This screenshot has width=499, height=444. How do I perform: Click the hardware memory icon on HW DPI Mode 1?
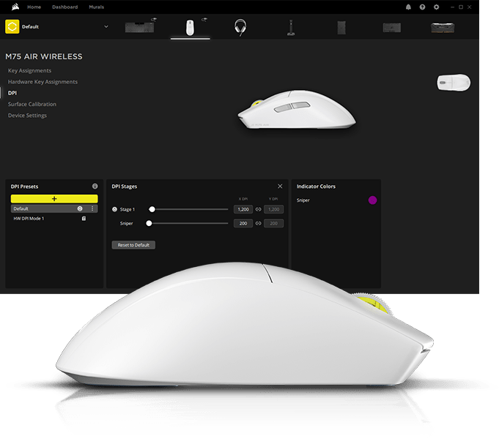[x=84, y=219]
